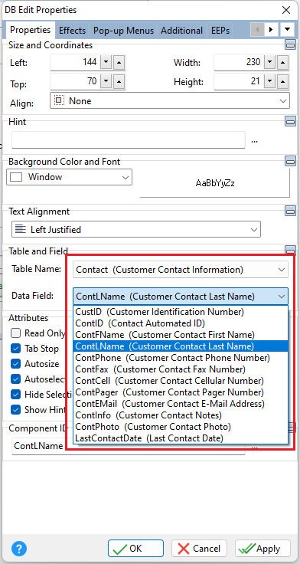Increase the Height value with the up arrow

tap(282, 82)
